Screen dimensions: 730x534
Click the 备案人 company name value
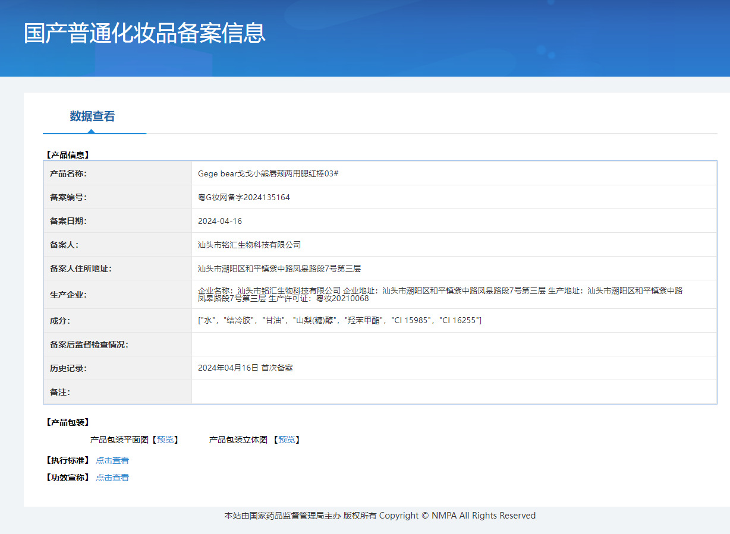tap(249, 245)
